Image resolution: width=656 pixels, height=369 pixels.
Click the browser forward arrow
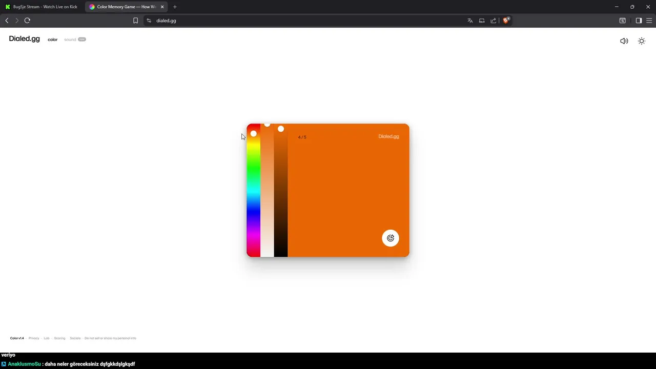[17, 20]
